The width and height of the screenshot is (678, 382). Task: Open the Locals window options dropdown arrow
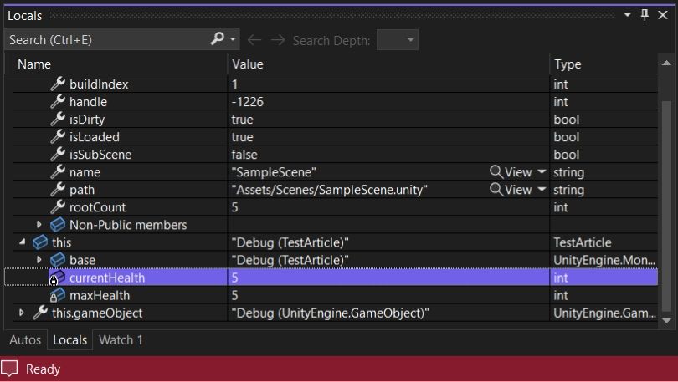coord(627,15)
